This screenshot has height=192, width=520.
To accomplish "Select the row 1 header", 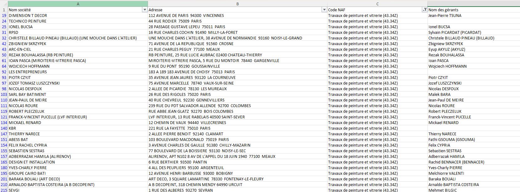I will [x=4, y=10].
